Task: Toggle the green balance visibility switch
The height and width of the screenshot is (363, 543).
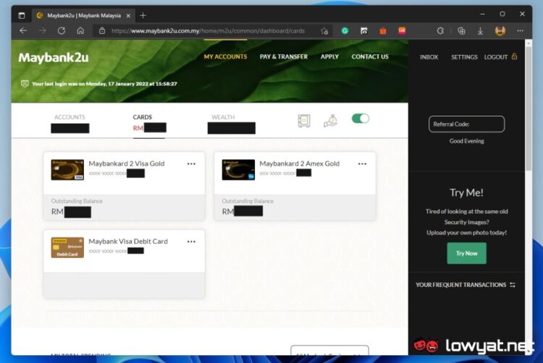Action: pyautogui.click(x=360, y=119)
